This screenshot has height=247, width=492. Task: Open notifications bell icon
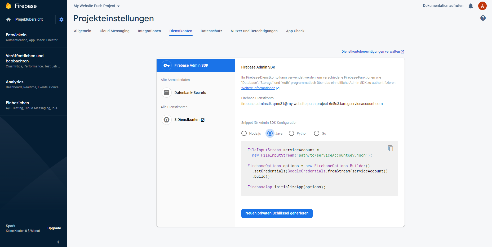(x=471, y=6)
